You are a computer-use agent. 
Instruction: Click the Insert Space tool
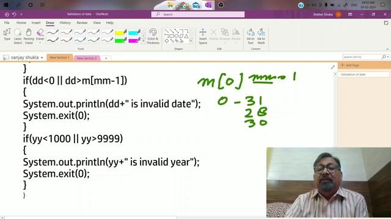pos(203,36)
